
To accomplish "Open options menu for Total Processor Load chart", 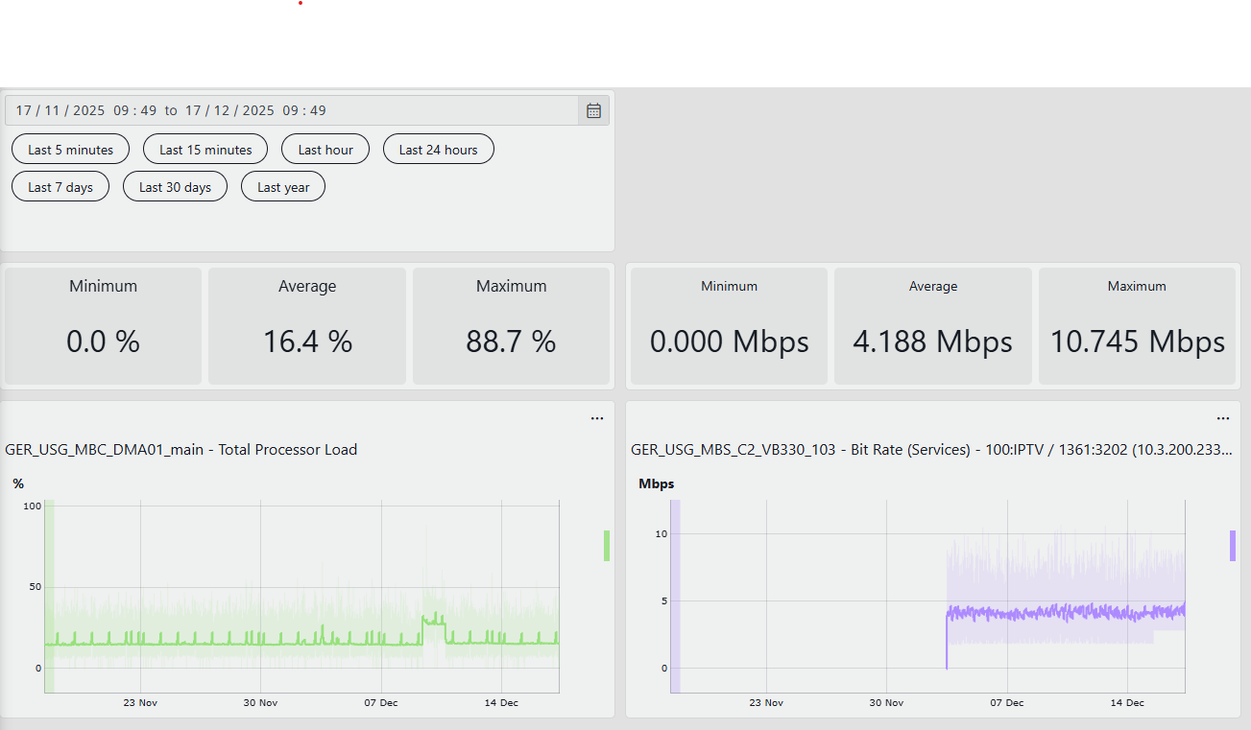I will (x=597, y=418).
